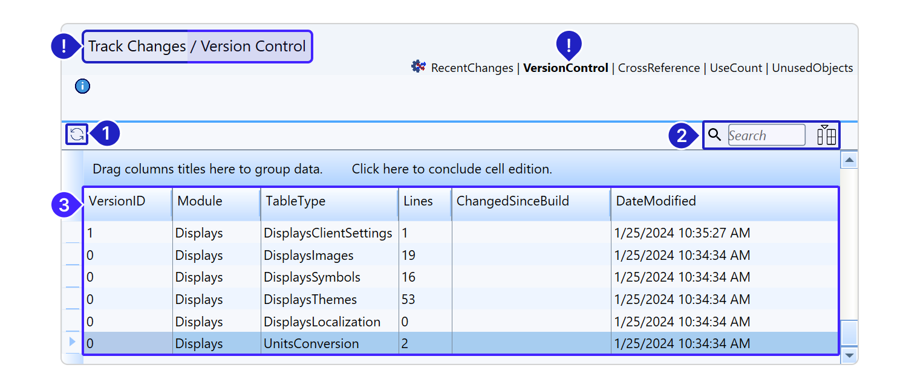Click the blue info icon

tap(83, 86)
